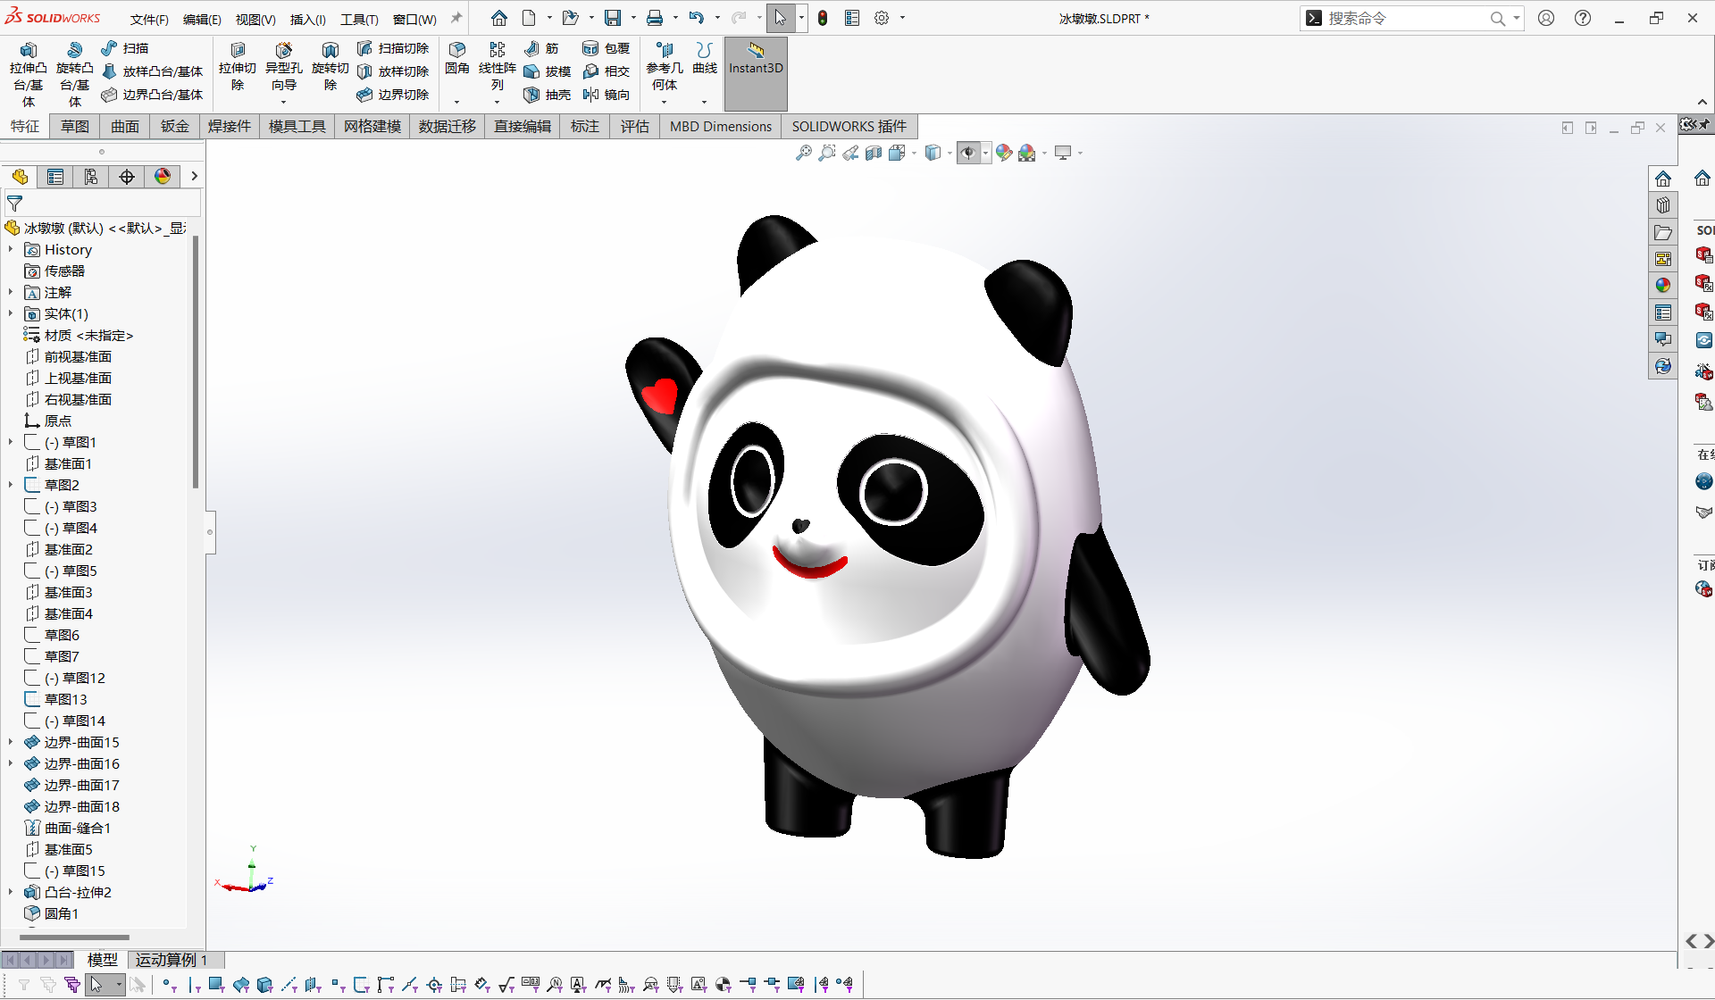Toggle the hide/show items eye button
This screenshot has width=1715, height=1000.
pyautogui.click(x=968, y=153)
